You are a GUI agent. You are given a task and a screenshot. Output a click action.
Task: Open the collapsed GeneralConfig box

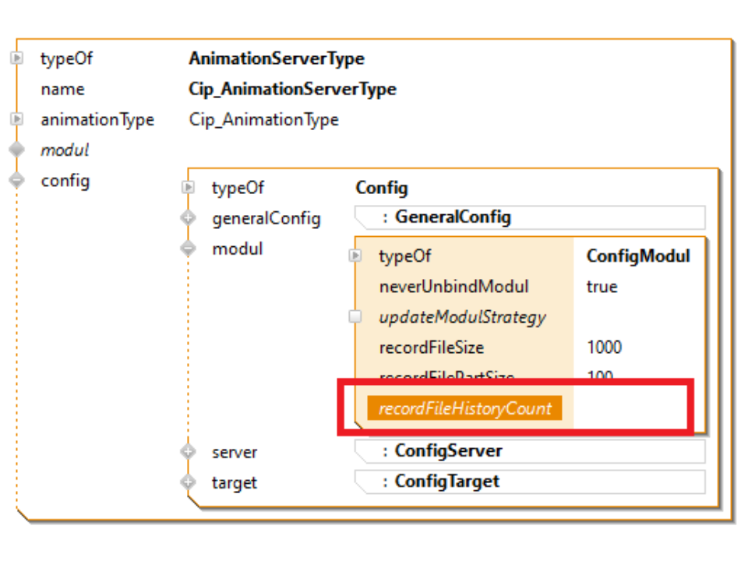[530, 217]
